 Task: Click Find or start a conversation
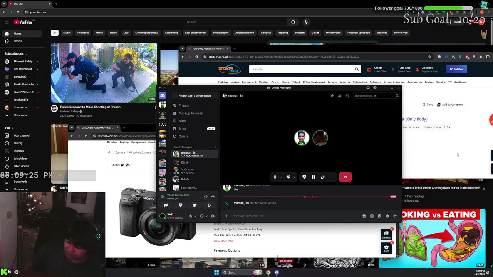195,95
